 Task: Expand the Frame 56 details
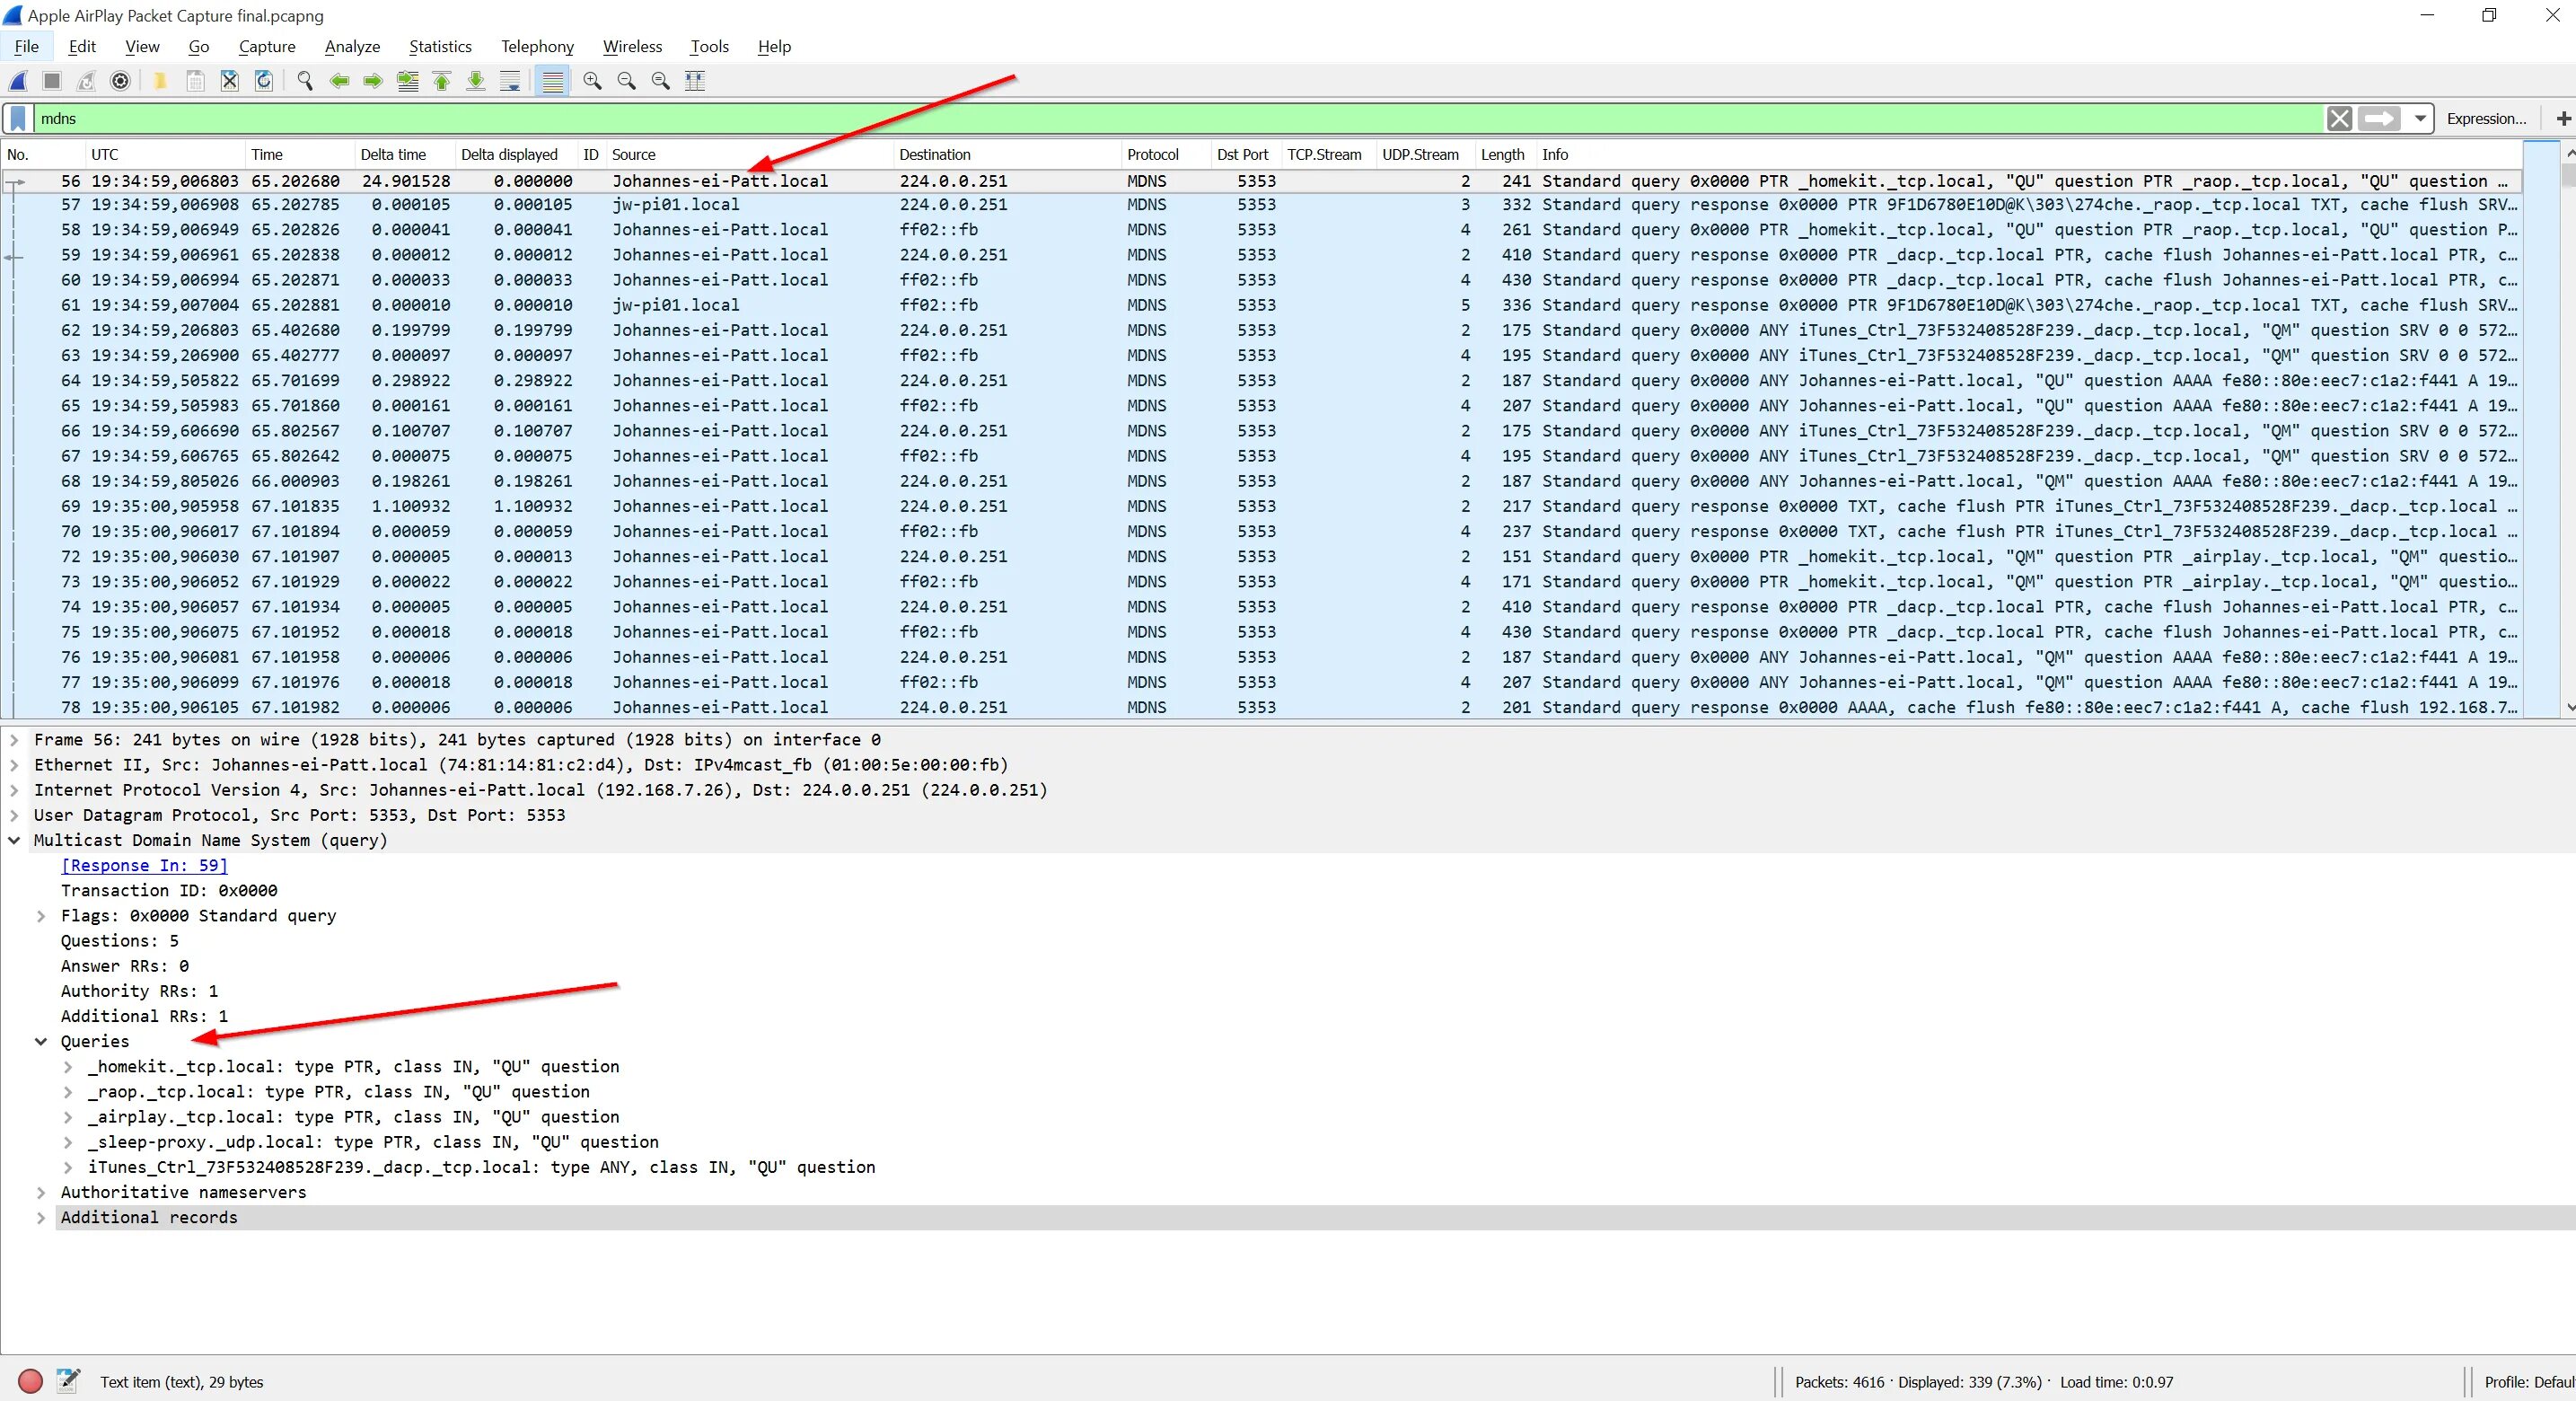(14, 740)
